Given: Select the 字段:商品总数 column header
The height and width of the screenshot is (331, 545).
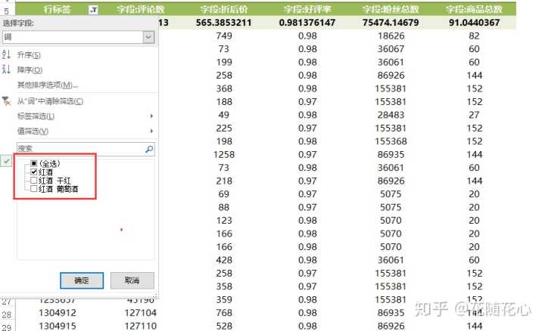Looking at the screenshot, I should point(474,9).
